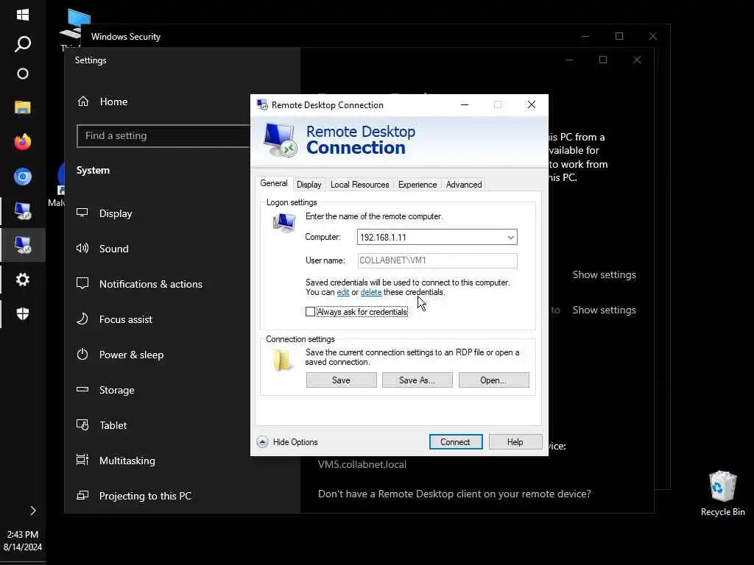Click computer icon beside Computer field
This screenshot has width=754, height=565.
click(x=284, y=222)
